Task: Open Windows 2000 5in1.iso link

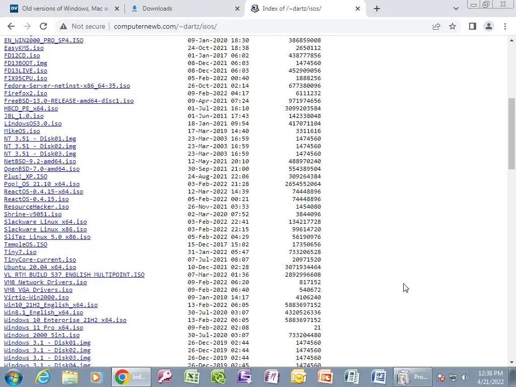Action: tap(42, 335)
